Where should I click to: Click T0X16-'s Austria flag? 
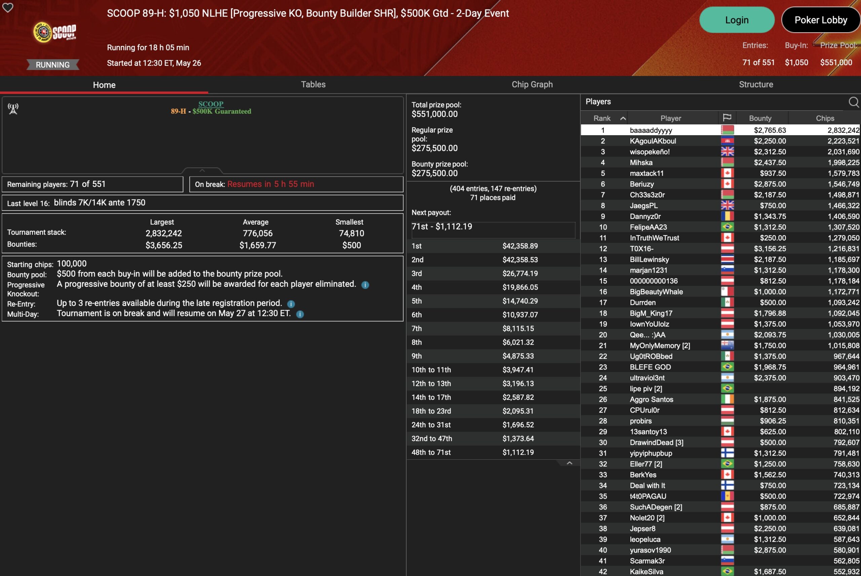(727, 248)
